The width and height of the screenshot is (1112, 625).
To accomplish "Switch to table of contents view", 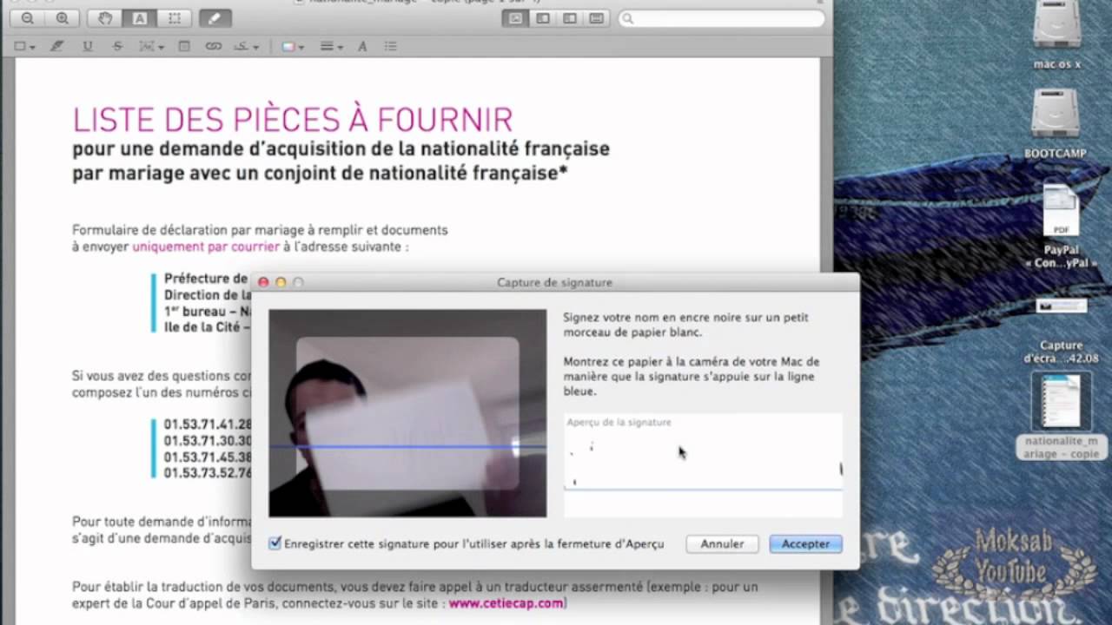I will tap(570, 18).
